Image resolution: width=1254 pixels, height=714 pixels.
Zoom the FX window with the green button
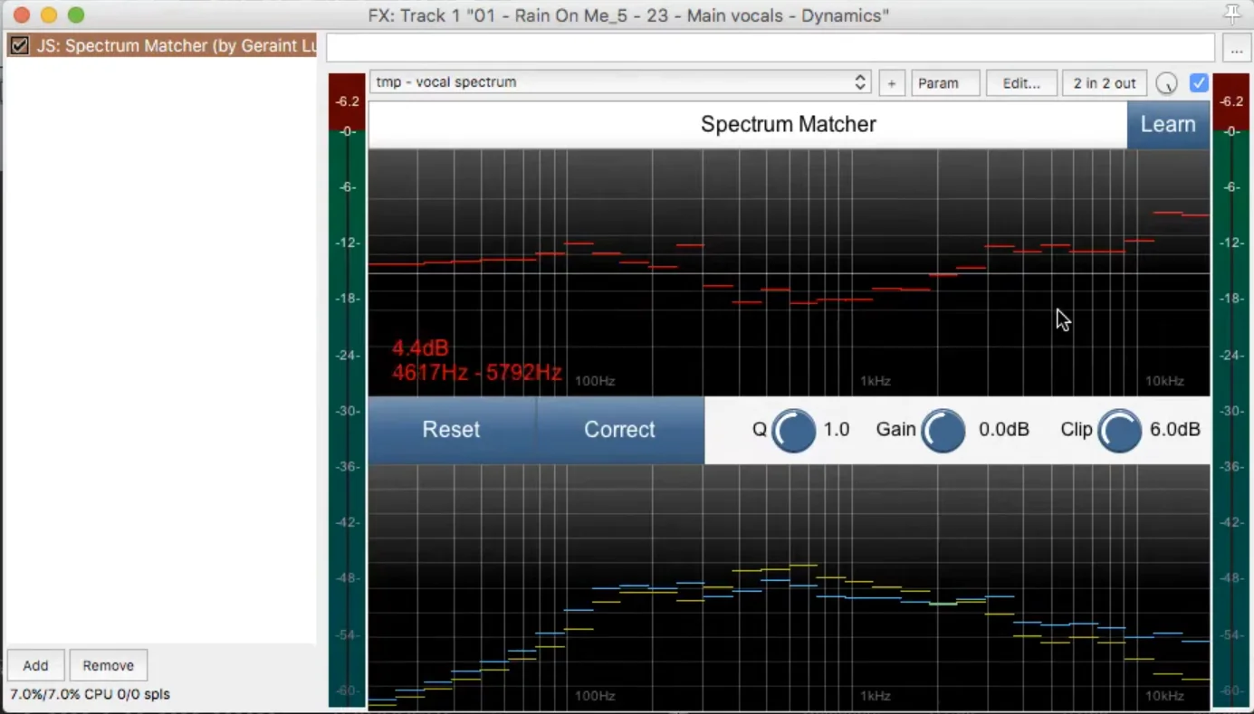tap(76, 15)
